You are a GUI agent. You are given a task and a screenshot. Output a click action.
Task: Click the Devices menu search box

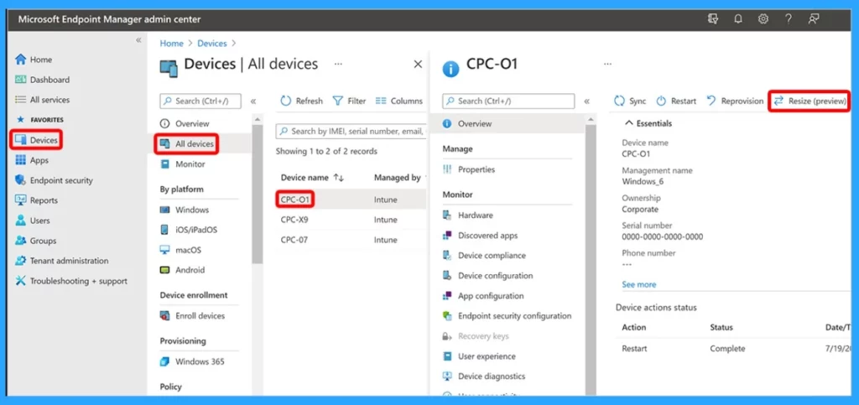[x=200, y=101]
